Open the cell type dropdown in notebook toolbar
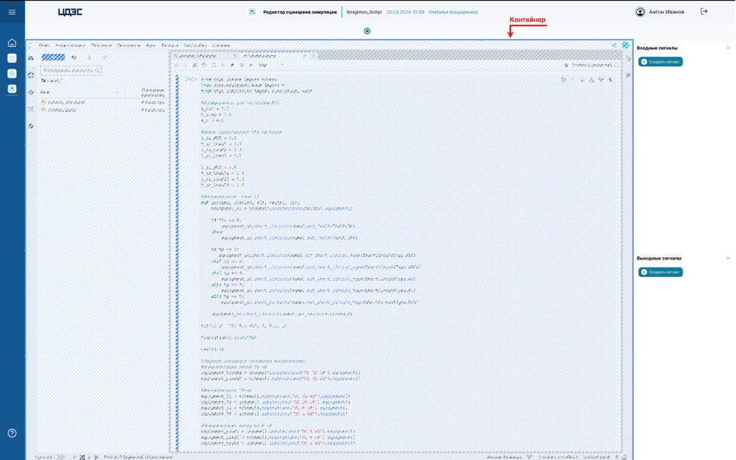Viewport: 736px width, 460px height. pyautogui.click(x=271, y=66)
